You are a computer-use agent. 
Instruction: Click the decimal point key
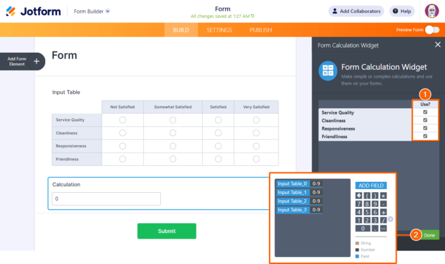click(x=375, y=228)
